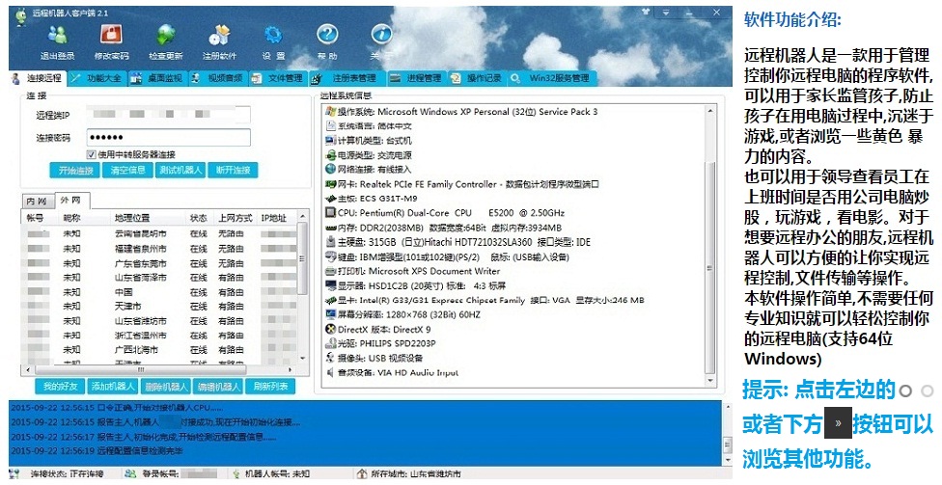The height and width of the screenshot is (485, 942).
Task: Click the 测试机器人 button
Action: (x=180, y=171)
